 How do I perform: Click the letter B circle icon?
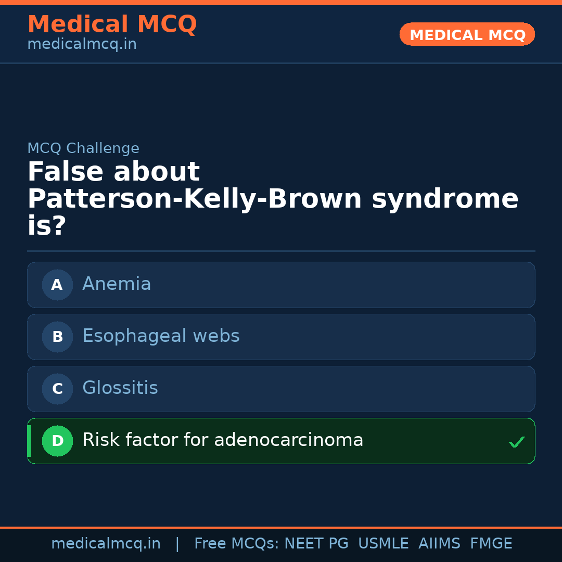click(57, 337)
